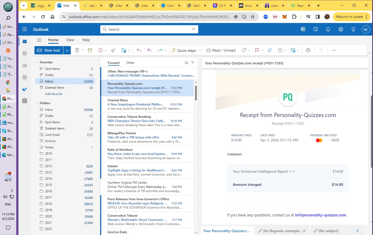Viewport: 373px width, 235px height.
Task: Open the Calendar icon in left rail
Action: (x=25, y=53)
